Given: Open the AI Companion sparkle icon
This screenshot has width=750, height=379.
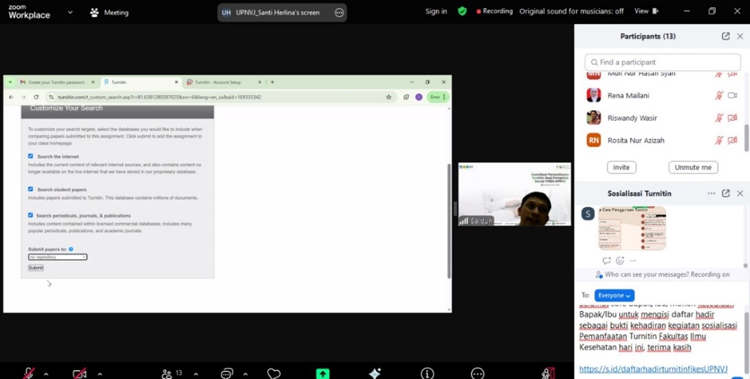Looking at the screenshot, I should click(x=375, y=374).
